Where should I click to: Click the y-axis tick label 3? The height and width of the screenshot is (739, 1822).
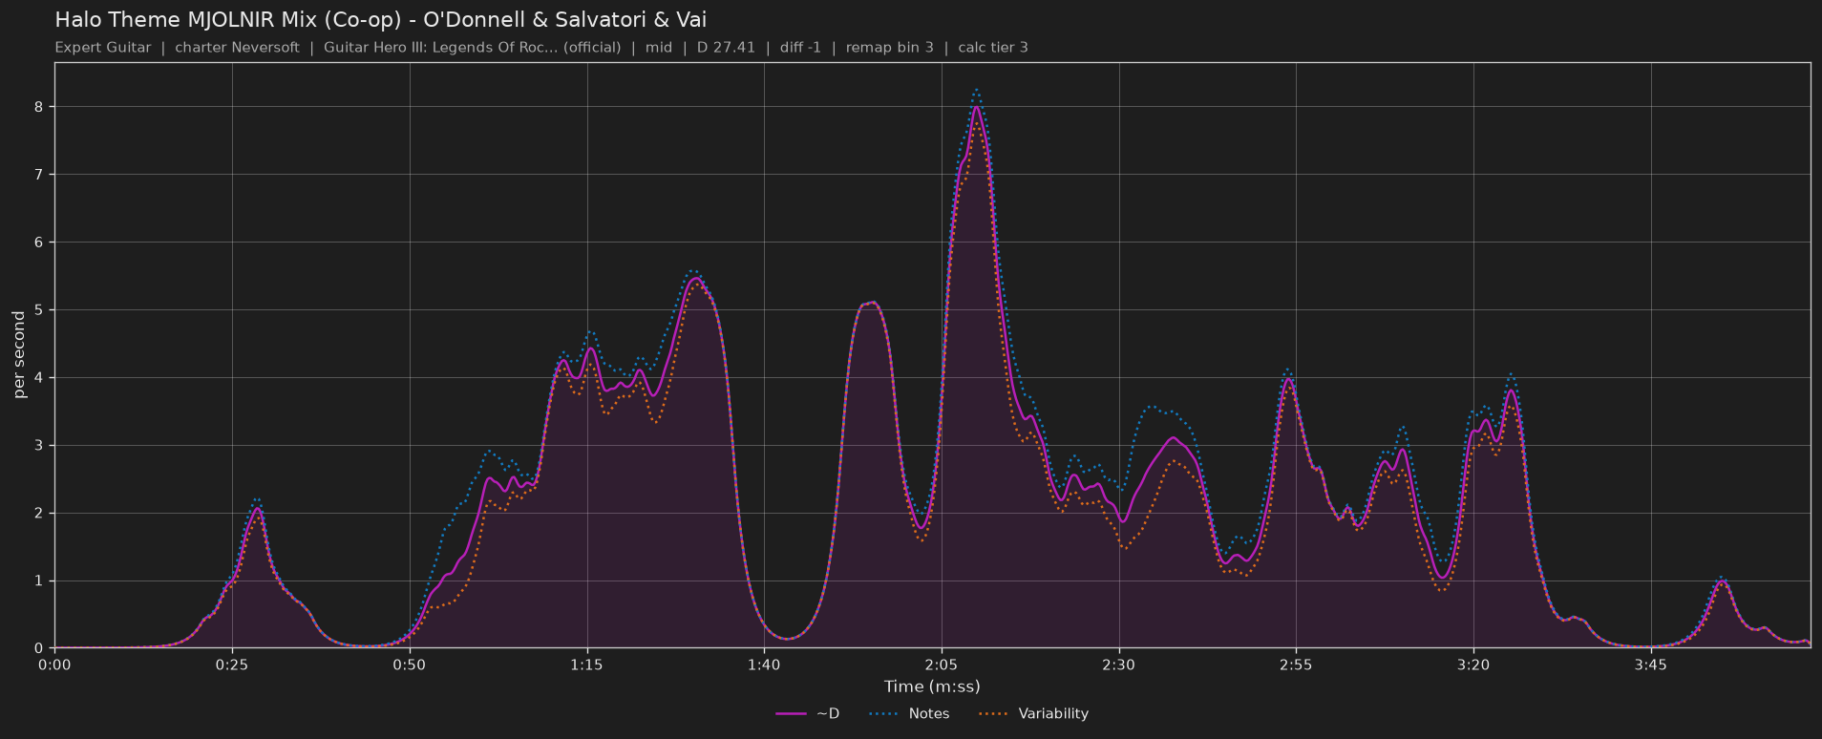40,446
